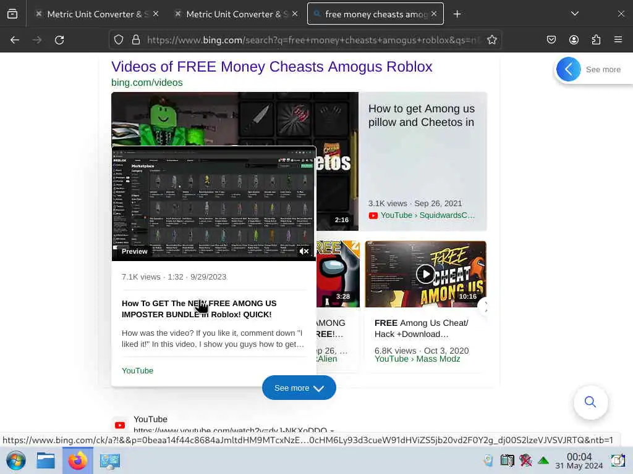This screenshot has height=474, width=633.
Task: Click the blue back arrow beside See more
Action: tap(569, 69)
